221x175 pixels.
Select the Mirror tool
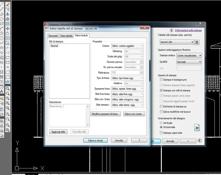[x=8, y=14]
